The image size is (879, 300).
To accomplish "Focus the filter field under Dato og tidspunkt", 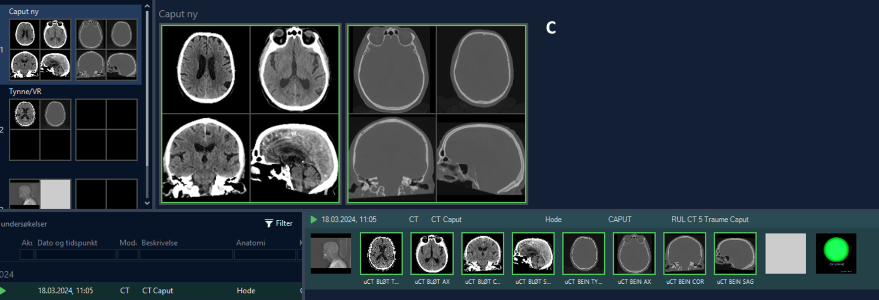I will point(76,255).
